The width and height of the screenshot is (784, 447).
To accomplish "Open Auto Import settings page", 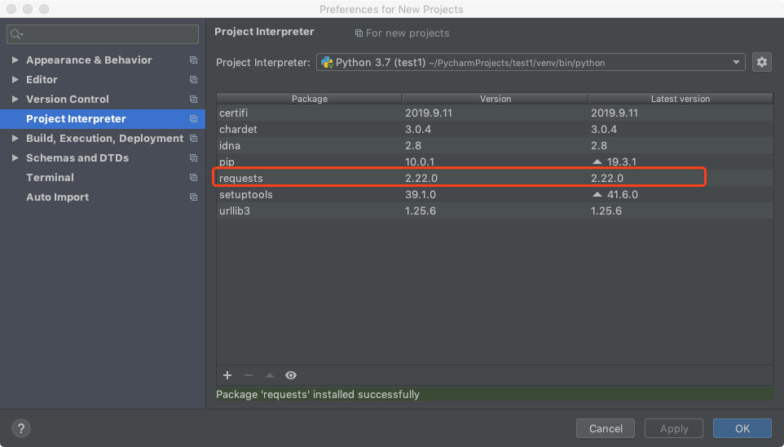I will [58, 197].
